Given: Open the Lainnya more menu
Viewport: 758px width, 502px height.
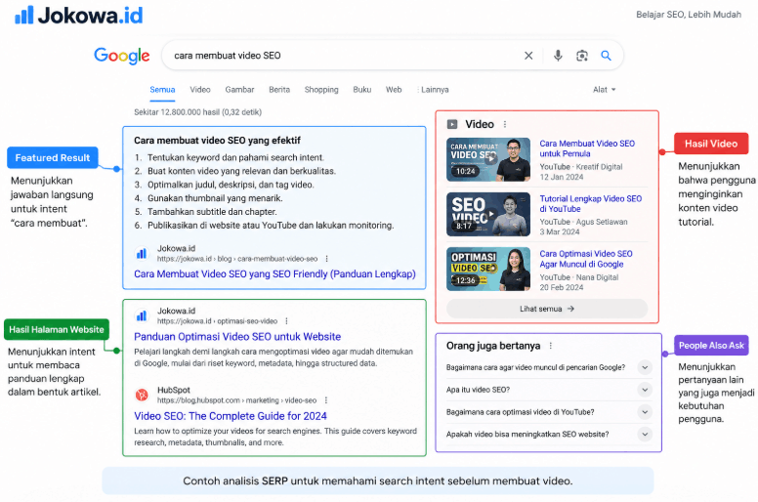Looking at the screenshot, I should [433, 90].
